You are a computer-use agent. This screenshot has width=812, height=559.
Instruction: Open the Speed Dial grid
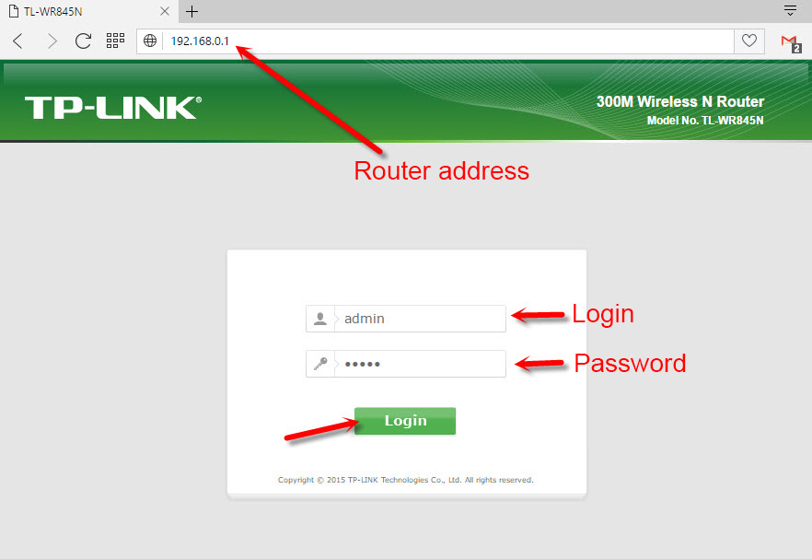pos(115,41)
